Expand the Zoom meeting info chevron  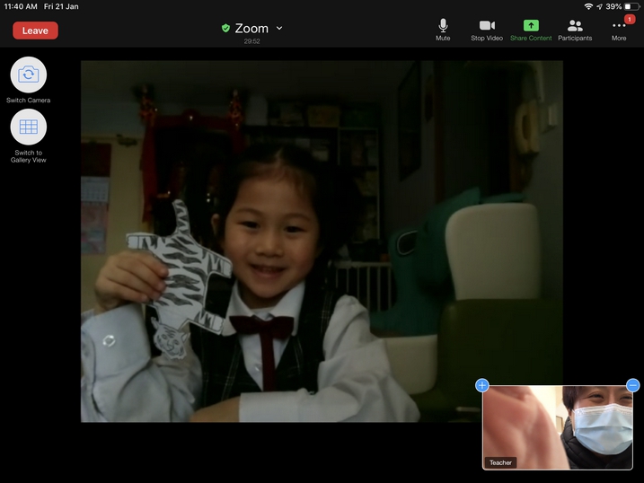pos(279,28)
